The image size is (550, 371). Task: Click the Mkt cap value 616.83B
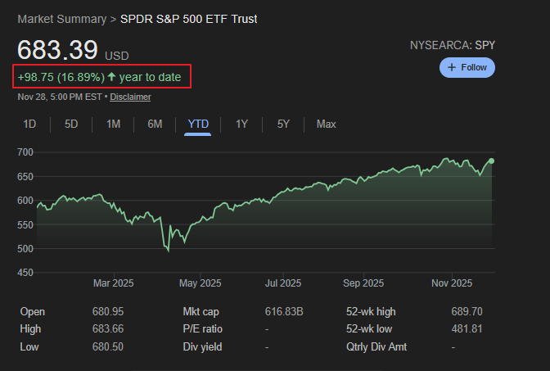pos(284,311)
